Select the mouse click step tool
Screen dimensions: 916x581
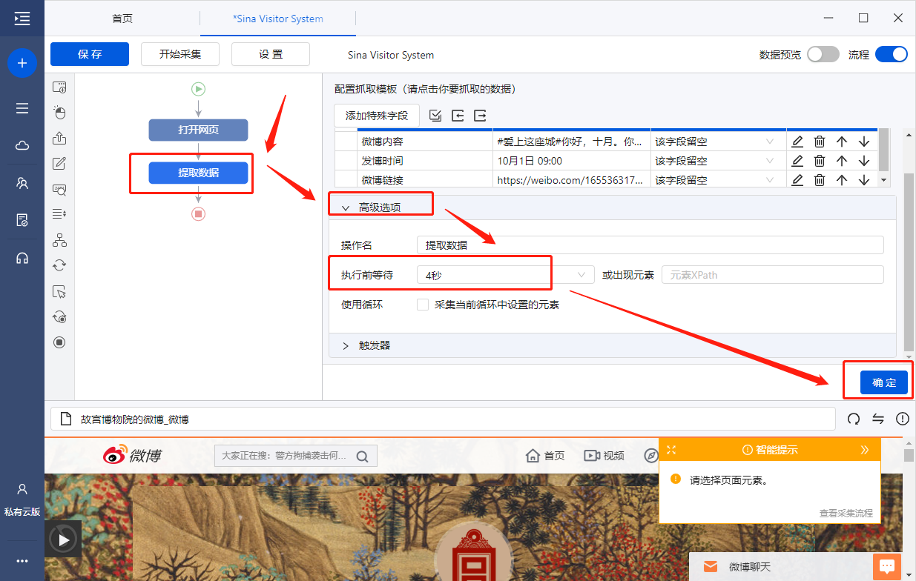coord(59,113)
